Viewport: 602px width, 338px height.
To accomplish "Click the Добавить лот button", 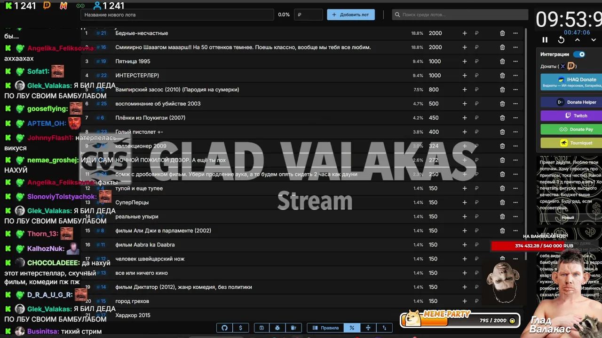I will tap(351, 15).
